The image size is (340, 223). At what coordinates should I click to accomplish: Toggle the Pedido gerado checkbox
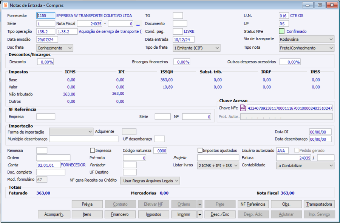point(297,150)
